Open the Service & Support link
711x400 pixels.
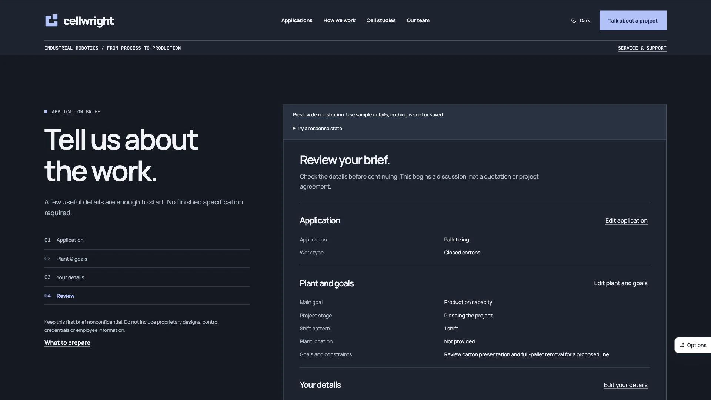642,48
